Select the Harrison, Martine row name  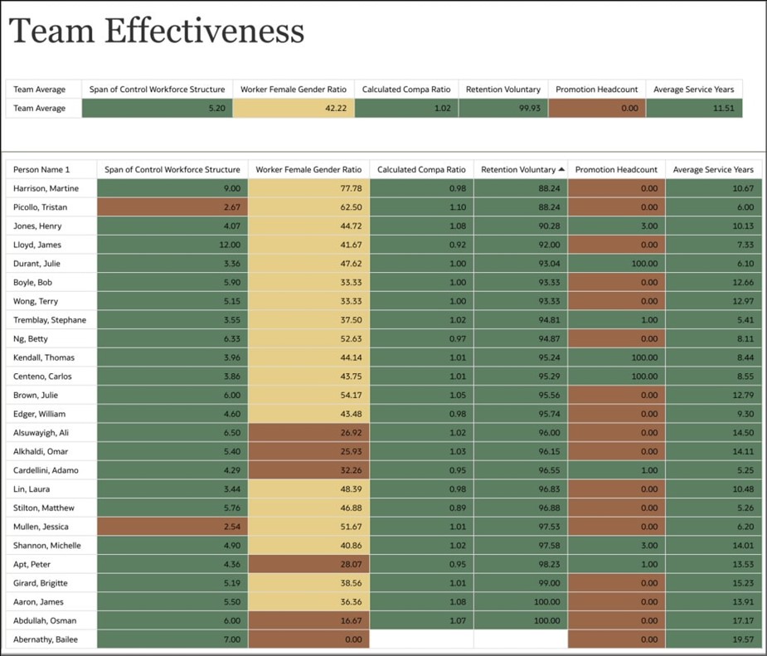46,188
